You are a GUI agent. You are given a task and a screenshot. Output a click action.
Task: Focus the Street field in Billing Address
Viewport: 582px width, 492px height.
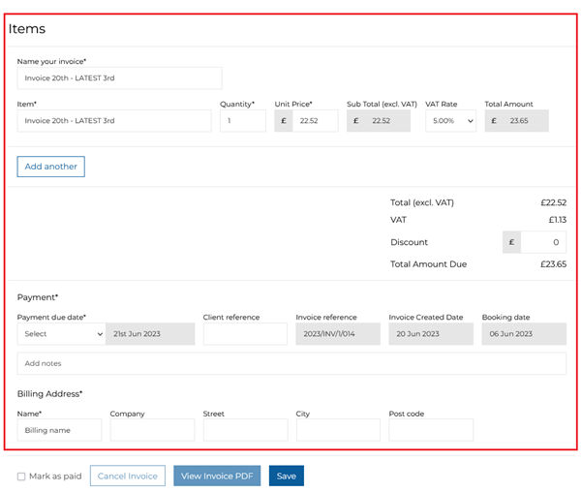(245, 430)
